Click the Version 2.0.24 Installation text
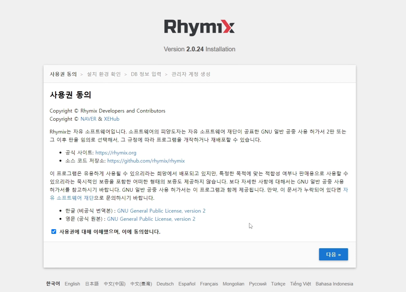Image resolution: width=406 pixels, height=292 pixels. (199, 49)
